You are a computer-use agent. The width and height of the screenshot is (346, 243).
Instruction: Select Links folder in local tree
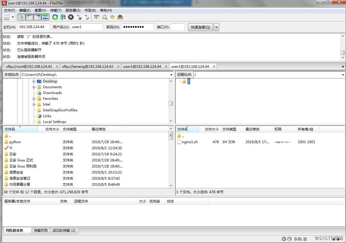(x=47, y=116)
